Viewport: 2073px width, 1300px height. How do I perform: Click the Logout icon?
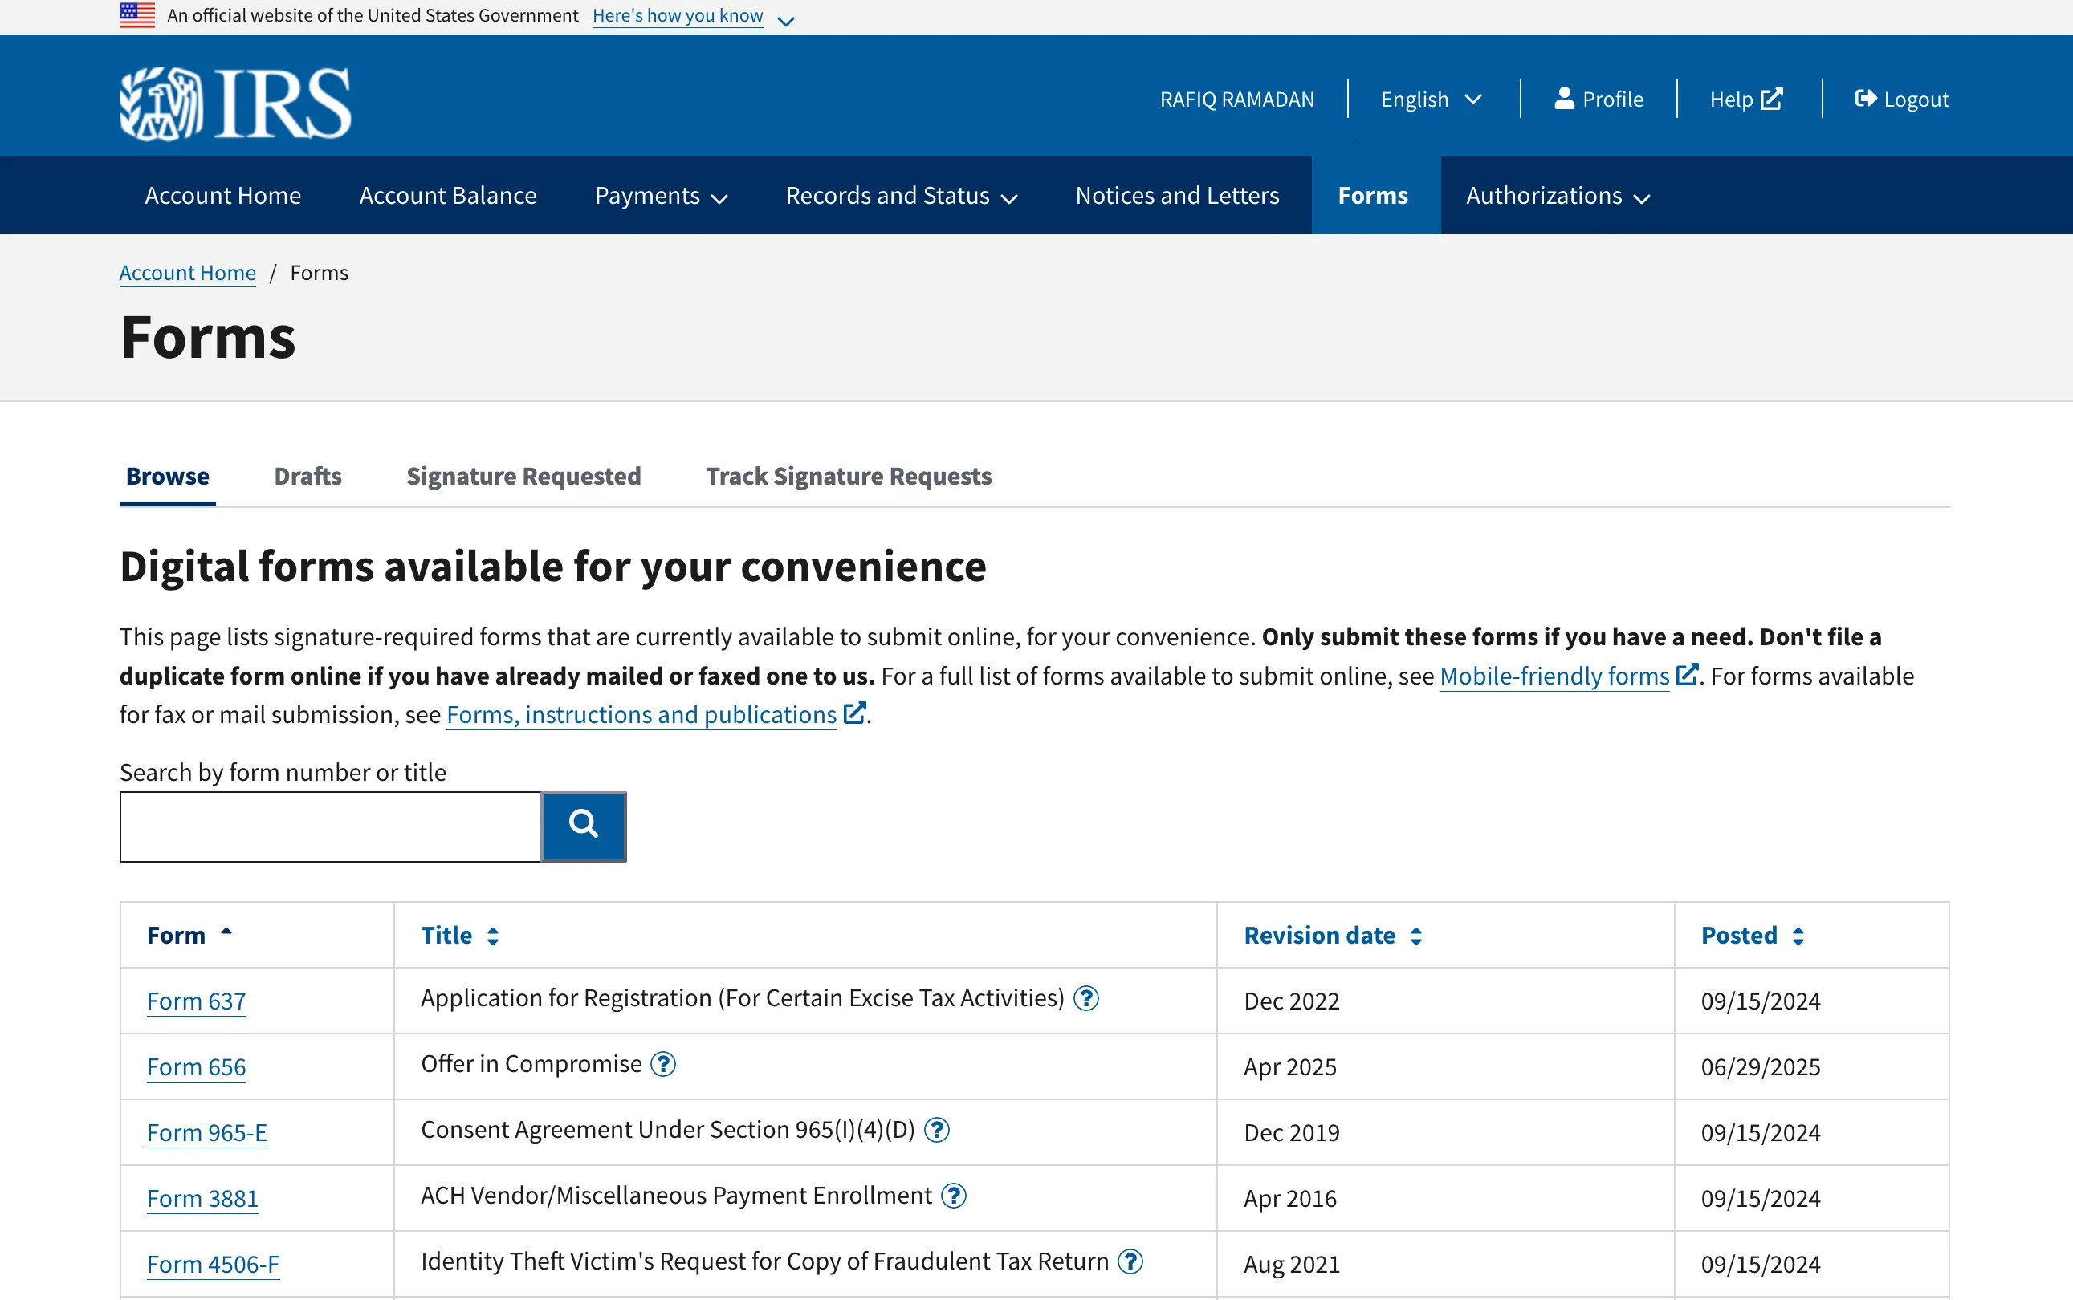1866,98
